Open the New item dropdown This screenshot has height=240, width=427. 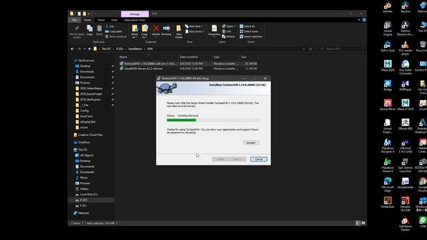pos(193,27)
